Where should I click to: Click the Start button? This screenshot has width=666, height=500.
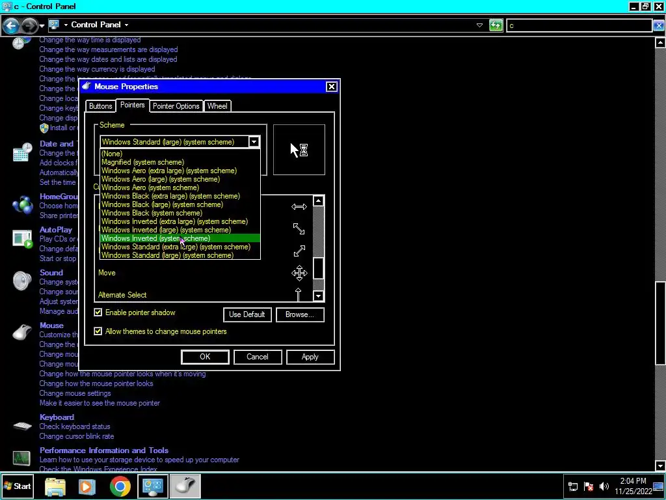coord(18,486)
